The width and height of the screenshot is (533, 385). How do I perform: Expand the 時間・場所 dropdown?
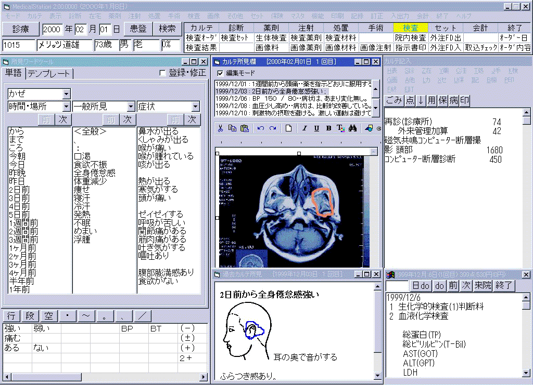66,107
